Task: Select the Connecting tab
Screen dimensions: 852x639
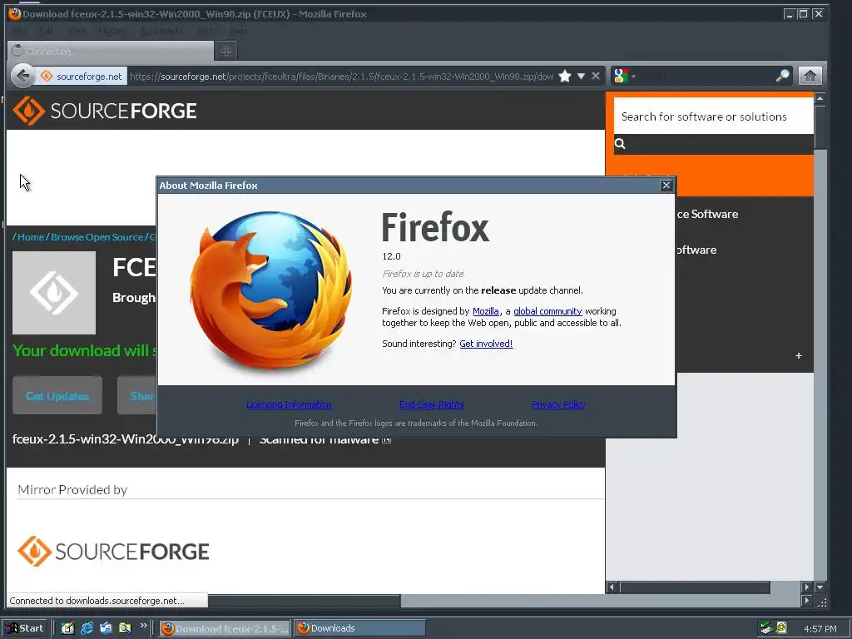Action: 111,51
